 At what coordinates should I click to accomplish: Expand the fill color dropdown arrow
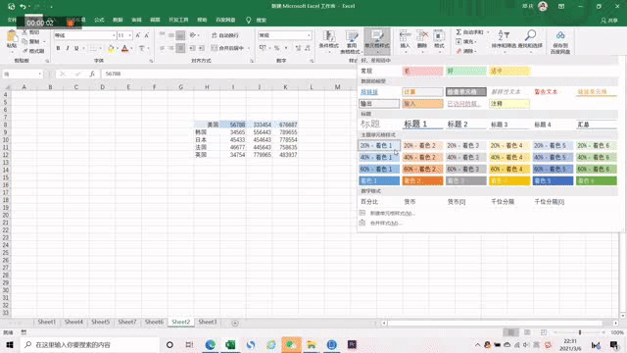118,48
